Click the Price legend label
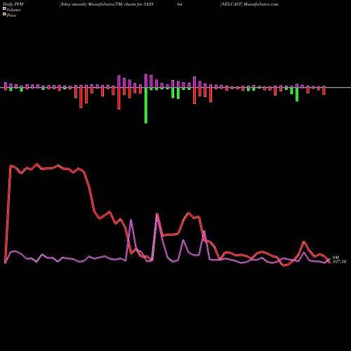Viewport: 351px width, 351px height. [11, 15]
